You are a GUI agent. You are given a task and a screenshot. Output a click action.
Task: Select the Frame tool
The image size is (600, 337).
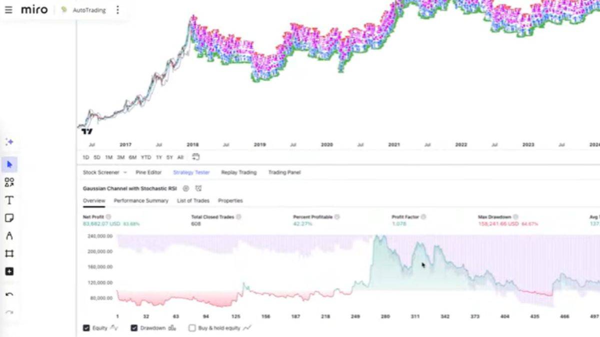point(9,254)
